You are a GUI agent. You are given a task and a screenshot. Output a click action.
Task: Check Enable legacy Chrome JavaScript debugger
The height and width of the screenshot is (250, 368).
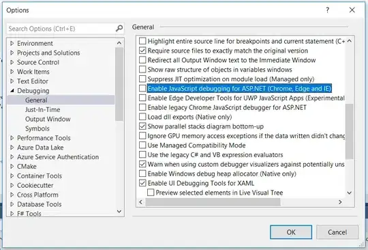pyautogui.click(x=142, y=107)
